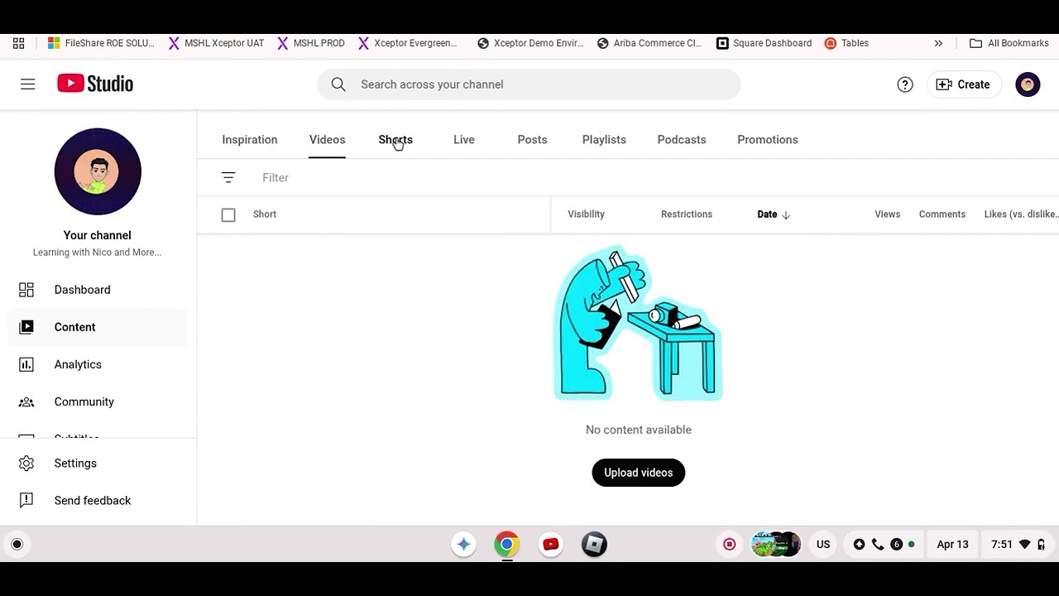Switch to the Videos tab

328,140
